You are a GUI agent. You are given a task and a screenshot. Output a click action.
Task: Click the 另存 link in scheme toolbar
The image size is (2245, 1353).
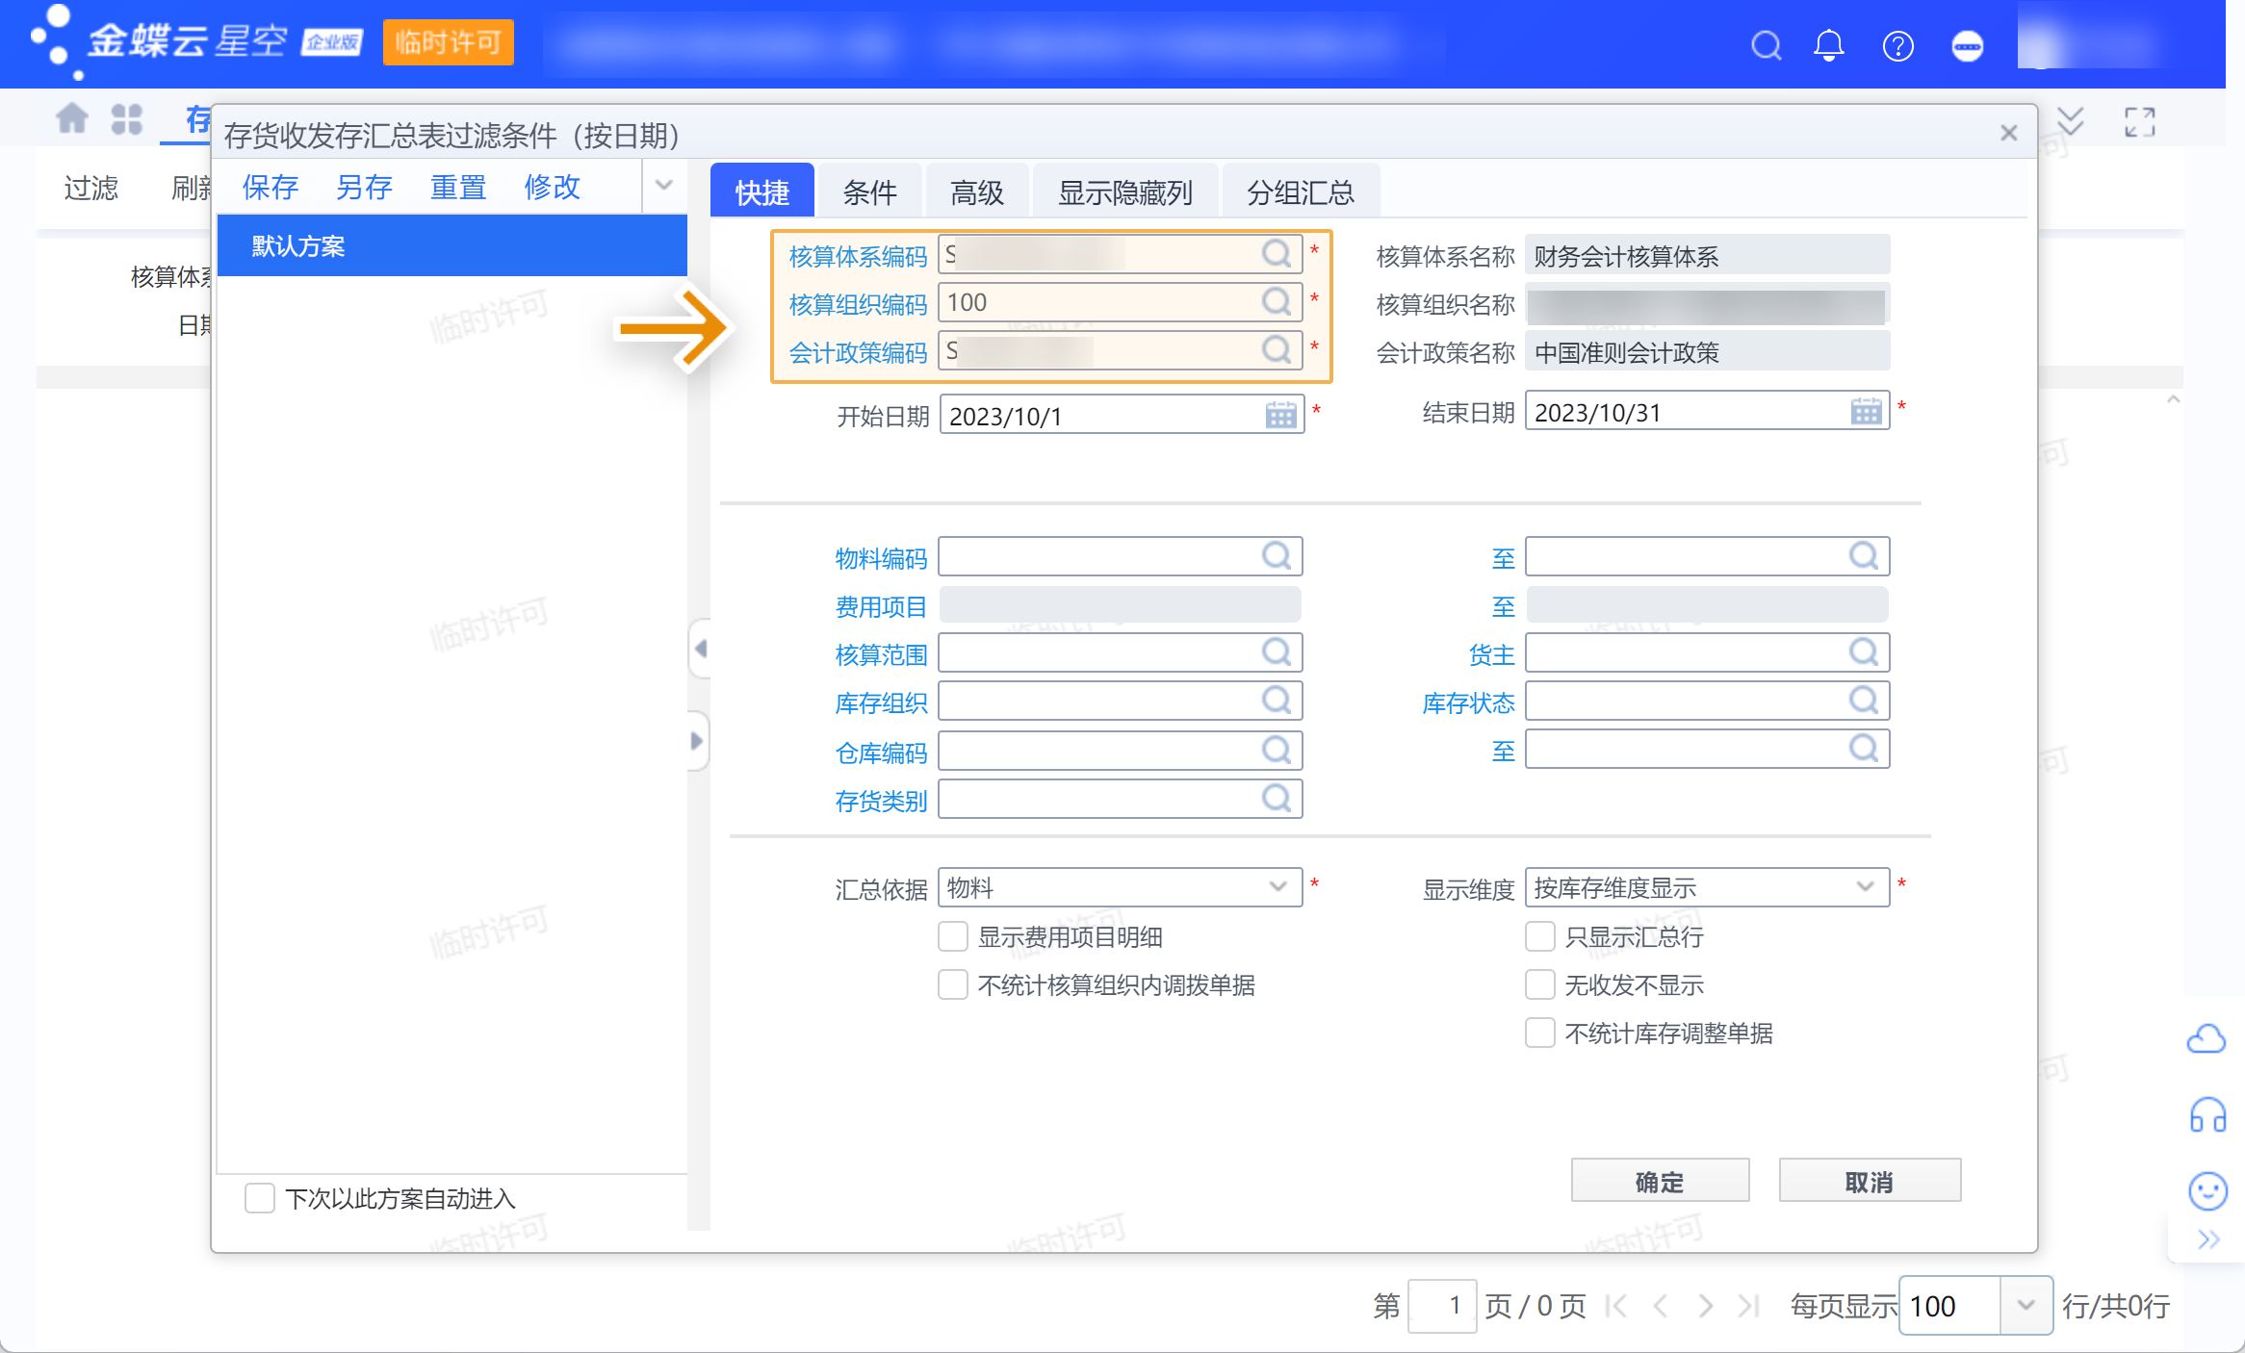[x=364, y=187]
